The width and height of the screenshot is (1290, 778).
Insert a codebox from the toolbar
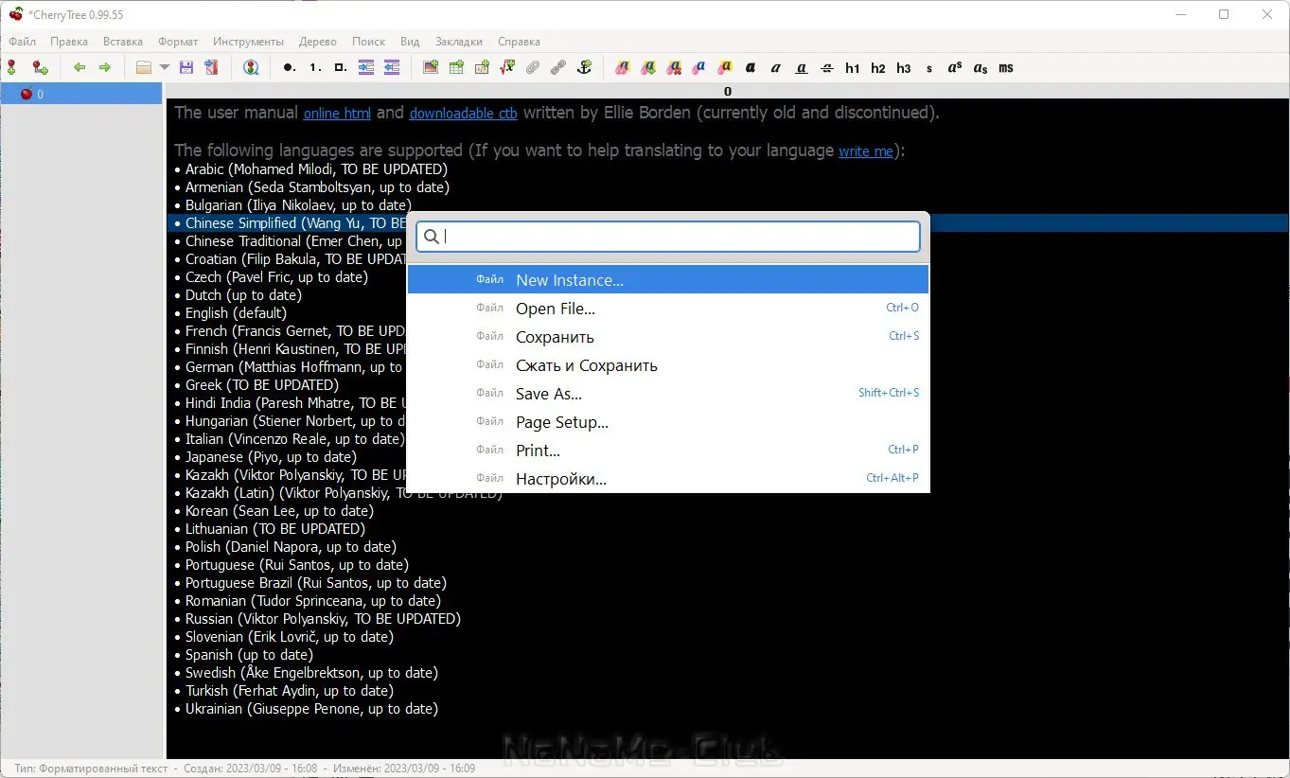pyautogui.click(x=482, y=68)
